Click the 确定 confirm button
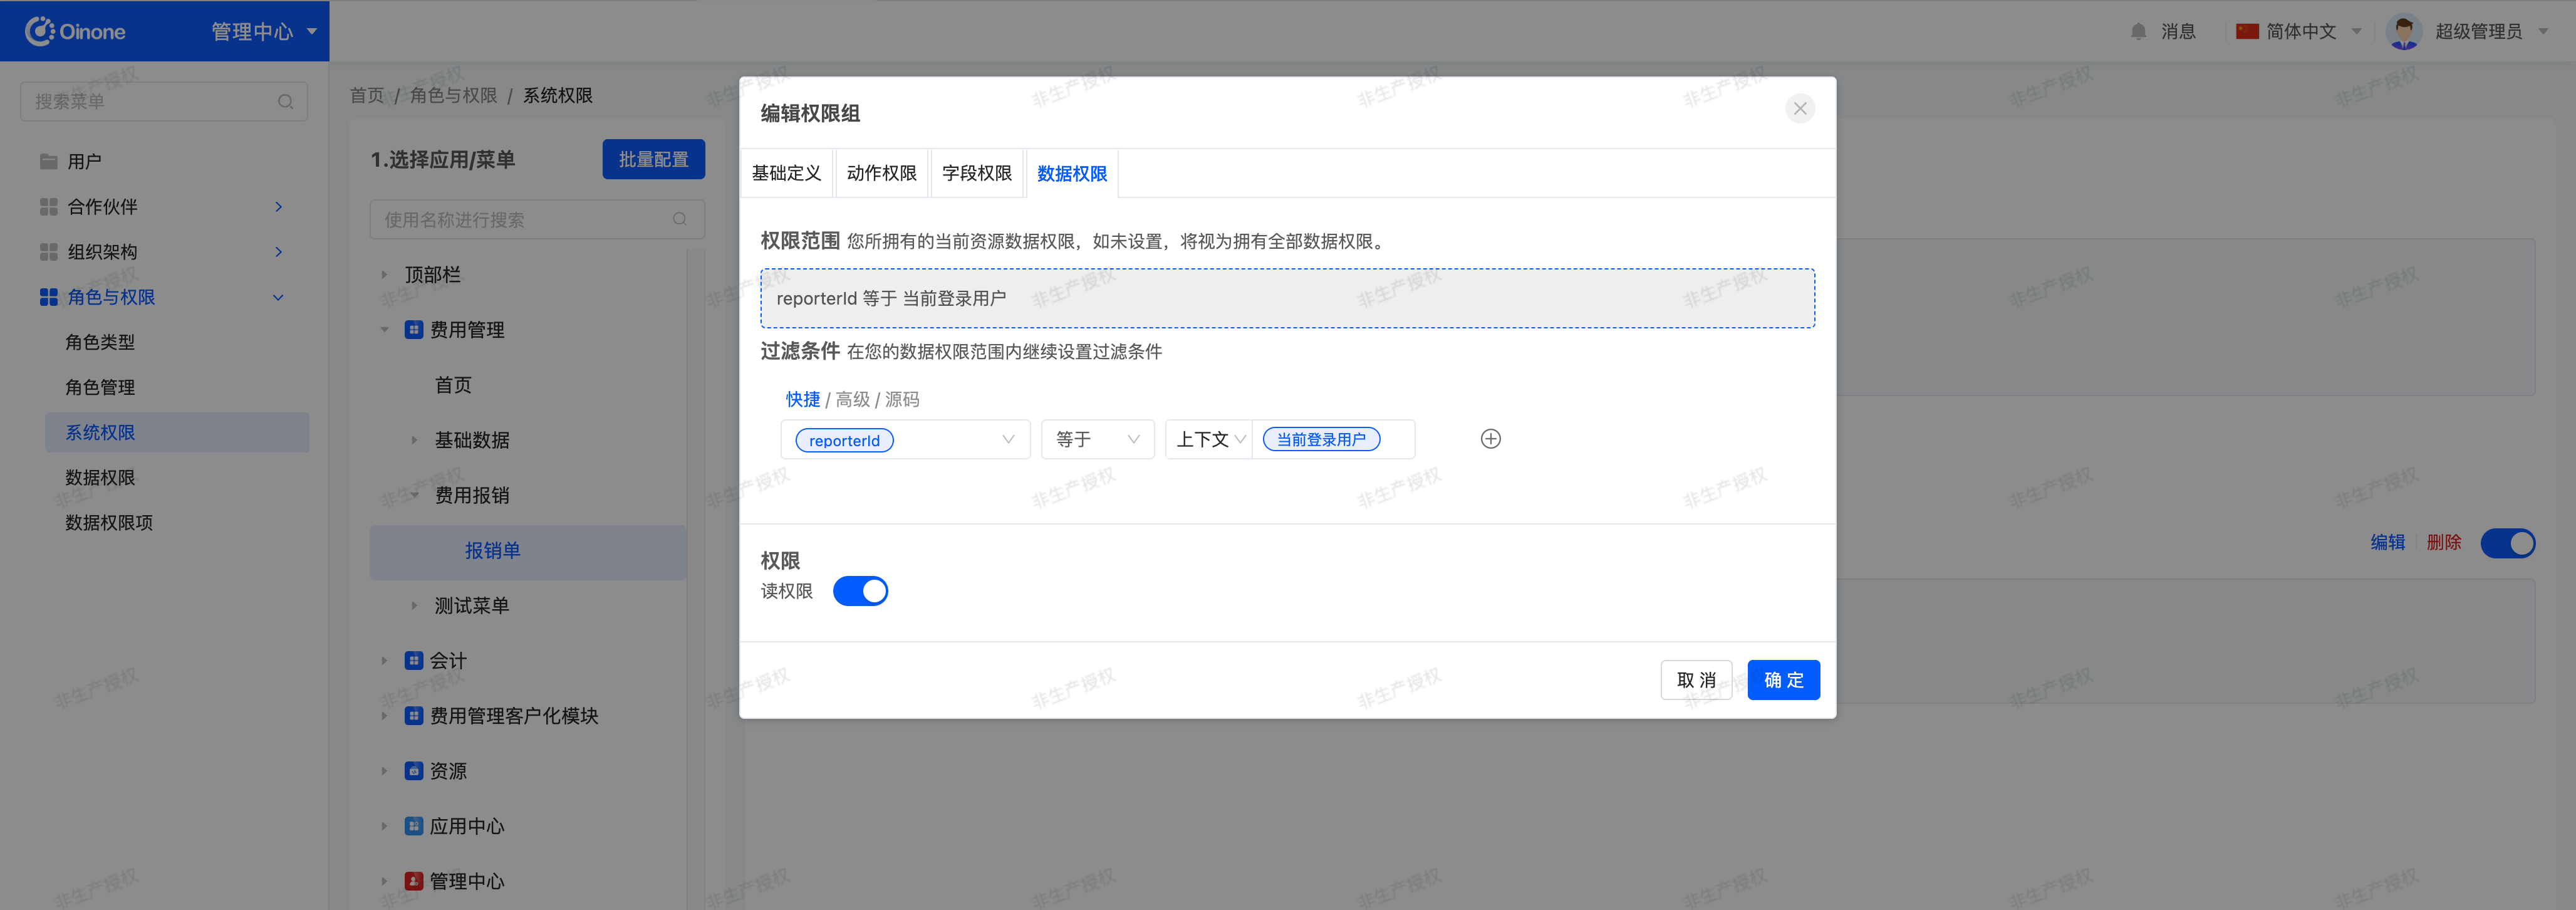 [x=1783, y=680]
